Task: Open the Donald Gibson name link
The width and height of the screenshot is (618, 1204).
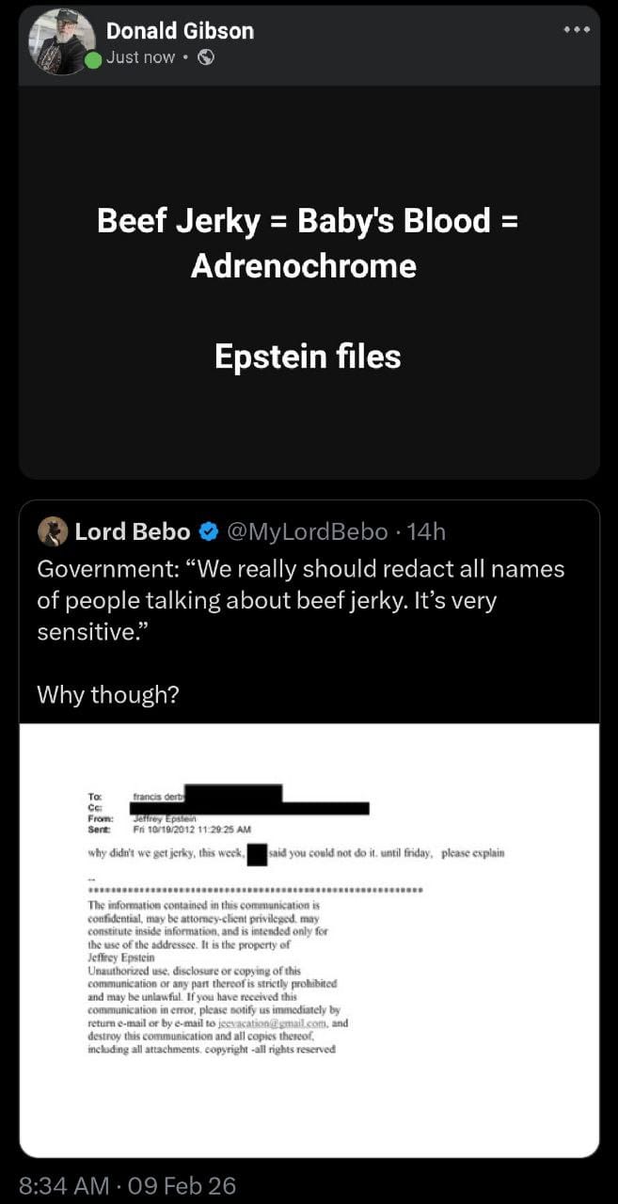Action: [180, 30]
